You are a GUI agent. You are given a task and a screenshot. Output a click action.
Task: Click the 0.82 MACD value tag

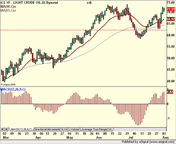(170, 92)
